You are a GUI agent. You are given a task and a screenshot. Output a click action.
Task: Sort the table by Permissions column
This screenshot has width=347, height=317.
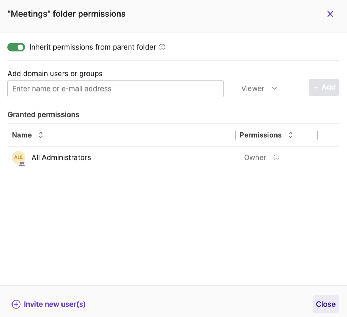point(291,135)
